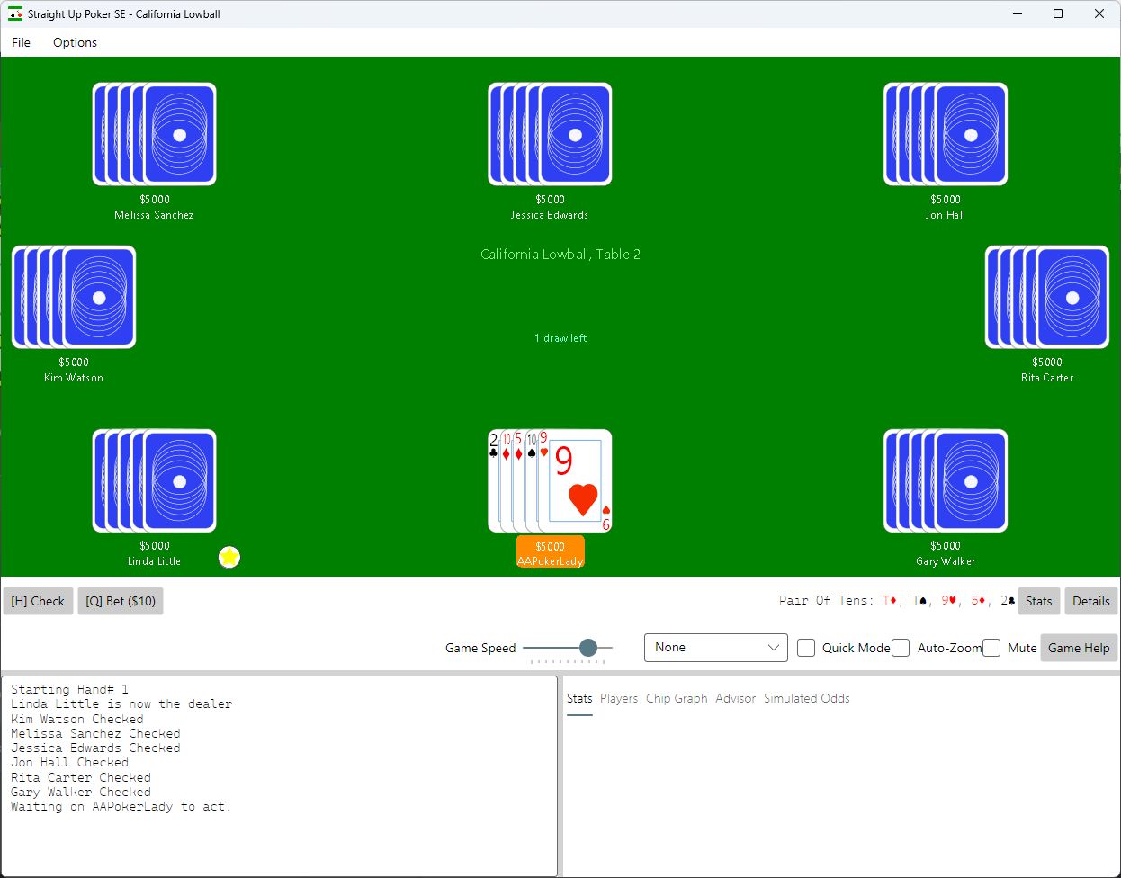The image size is (1121, 878).
Task: Click the yellow star dealer button
Action: (x=229, y=558)
